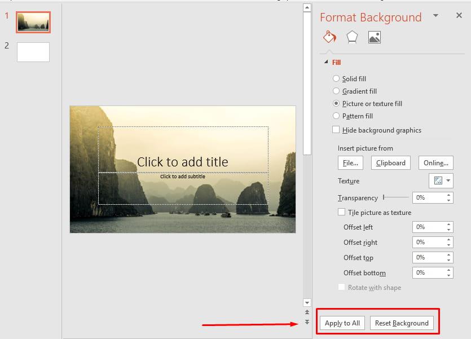Insert picture from Clipboard
This screenshot has width=471, height=339.
390,162
